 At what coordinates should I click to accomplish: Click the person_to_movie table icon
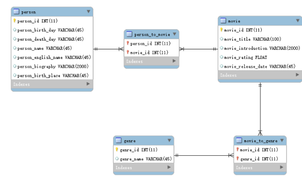pyautogui.click(x=129, y=34)
